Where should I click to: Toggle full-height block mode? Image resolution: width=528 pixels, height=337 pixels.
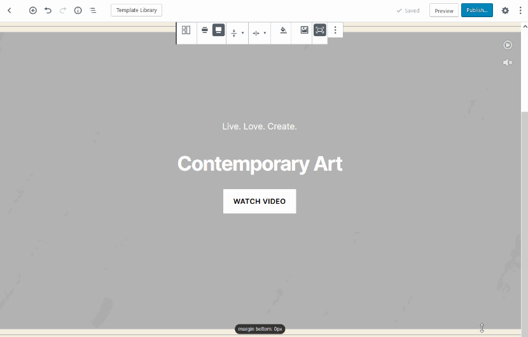[320, 30]
